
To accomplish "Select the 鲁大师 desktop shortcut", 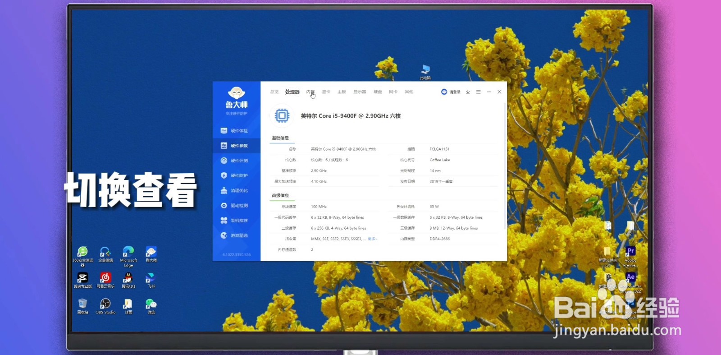I will [151, 254].
